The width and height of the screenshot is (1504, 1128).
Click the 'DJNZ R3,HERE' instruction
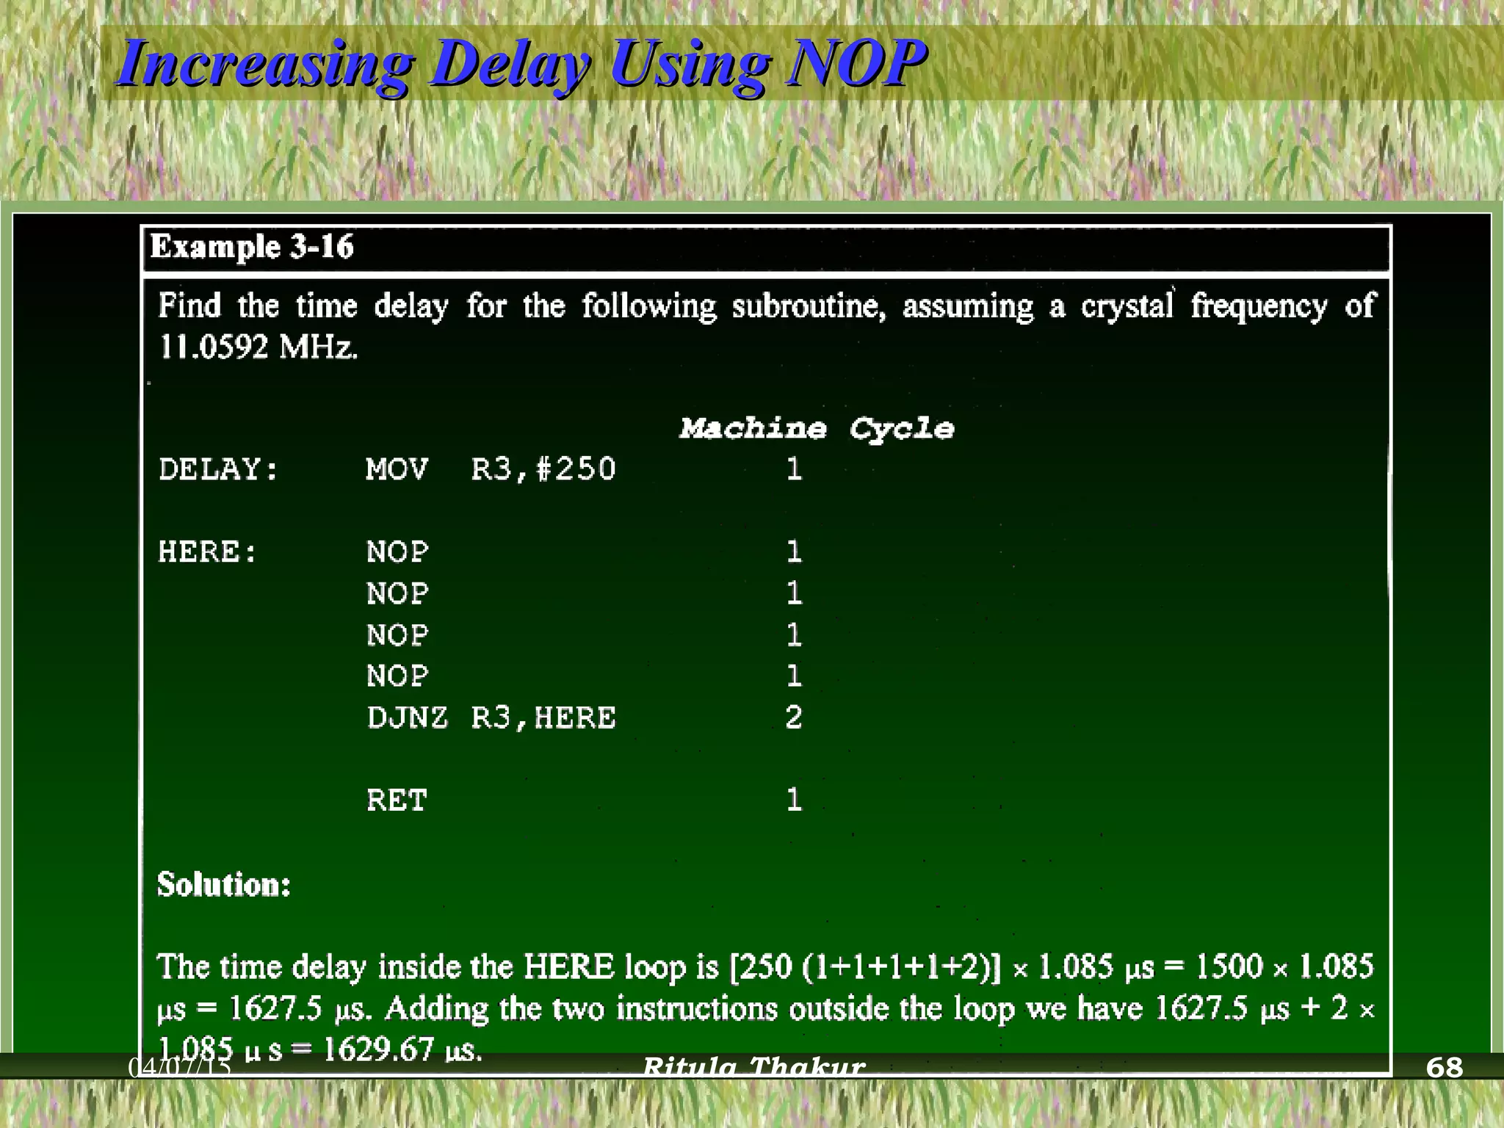click(x=491, y=717)
